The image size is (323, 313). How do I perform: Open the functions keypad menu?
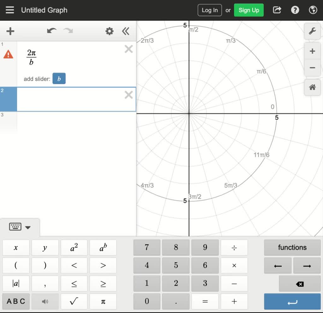click(292, 247)
